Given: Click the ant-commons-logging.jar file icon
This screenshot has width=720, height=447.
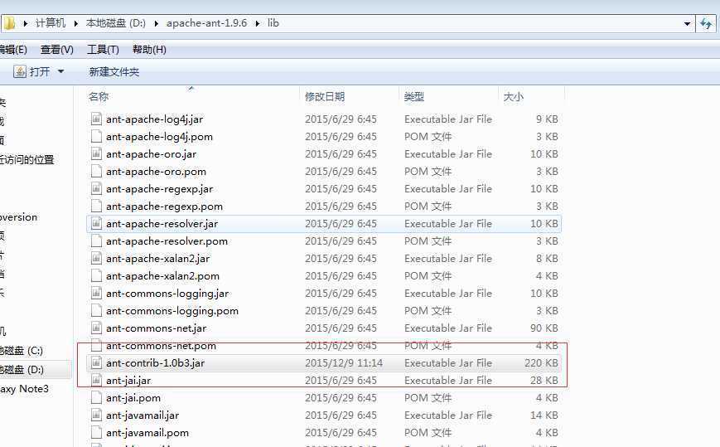Looking at the screenshot, I should (96, 294).
